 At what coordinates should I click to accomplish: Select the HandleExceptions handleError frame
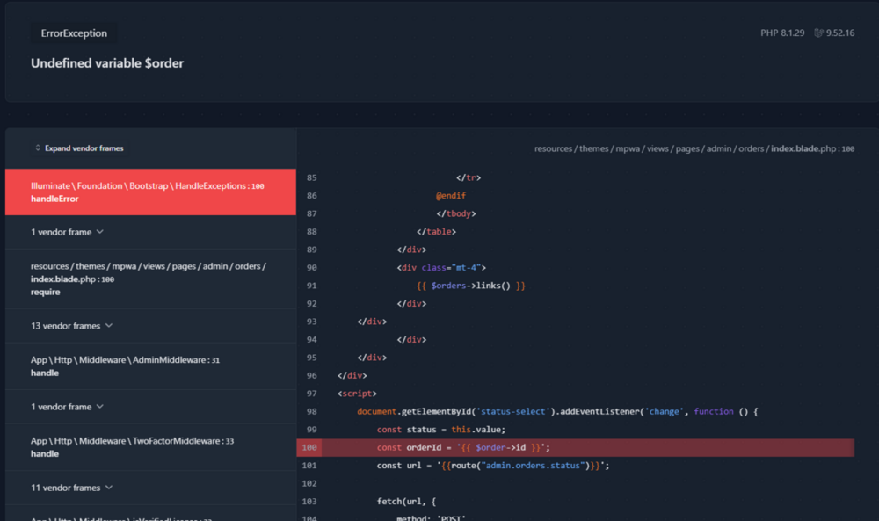point(151,192)
